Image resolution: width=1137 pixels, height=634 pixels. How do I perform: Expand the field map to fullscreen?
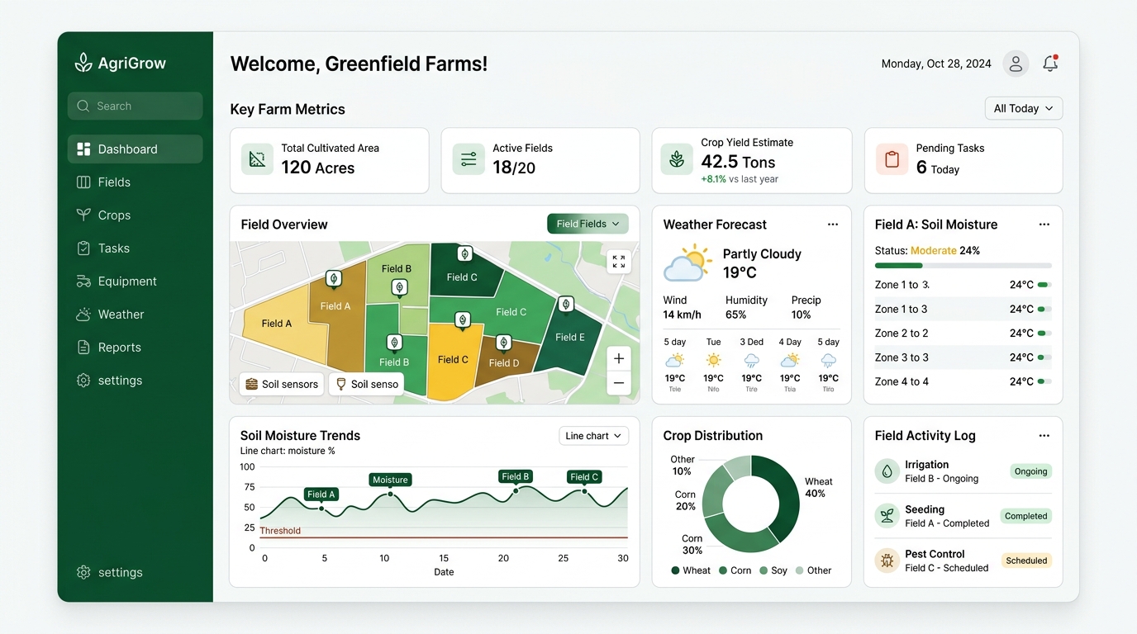[x=619, y=262]
